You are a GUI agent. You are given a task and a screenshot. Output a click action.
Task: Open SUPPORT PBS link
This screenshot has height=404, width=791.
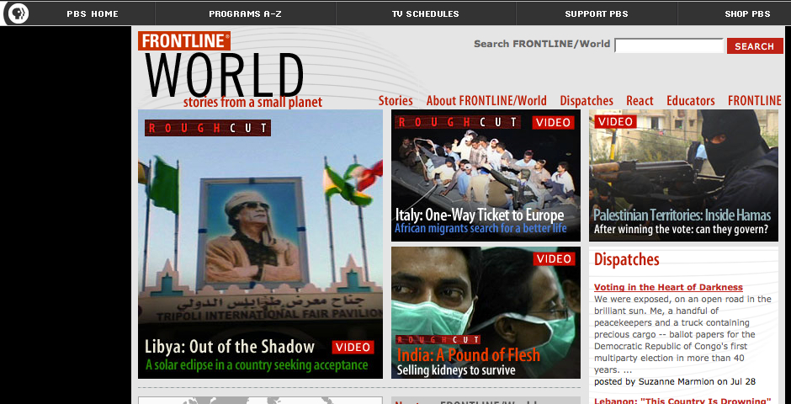[x=597, y=14]
